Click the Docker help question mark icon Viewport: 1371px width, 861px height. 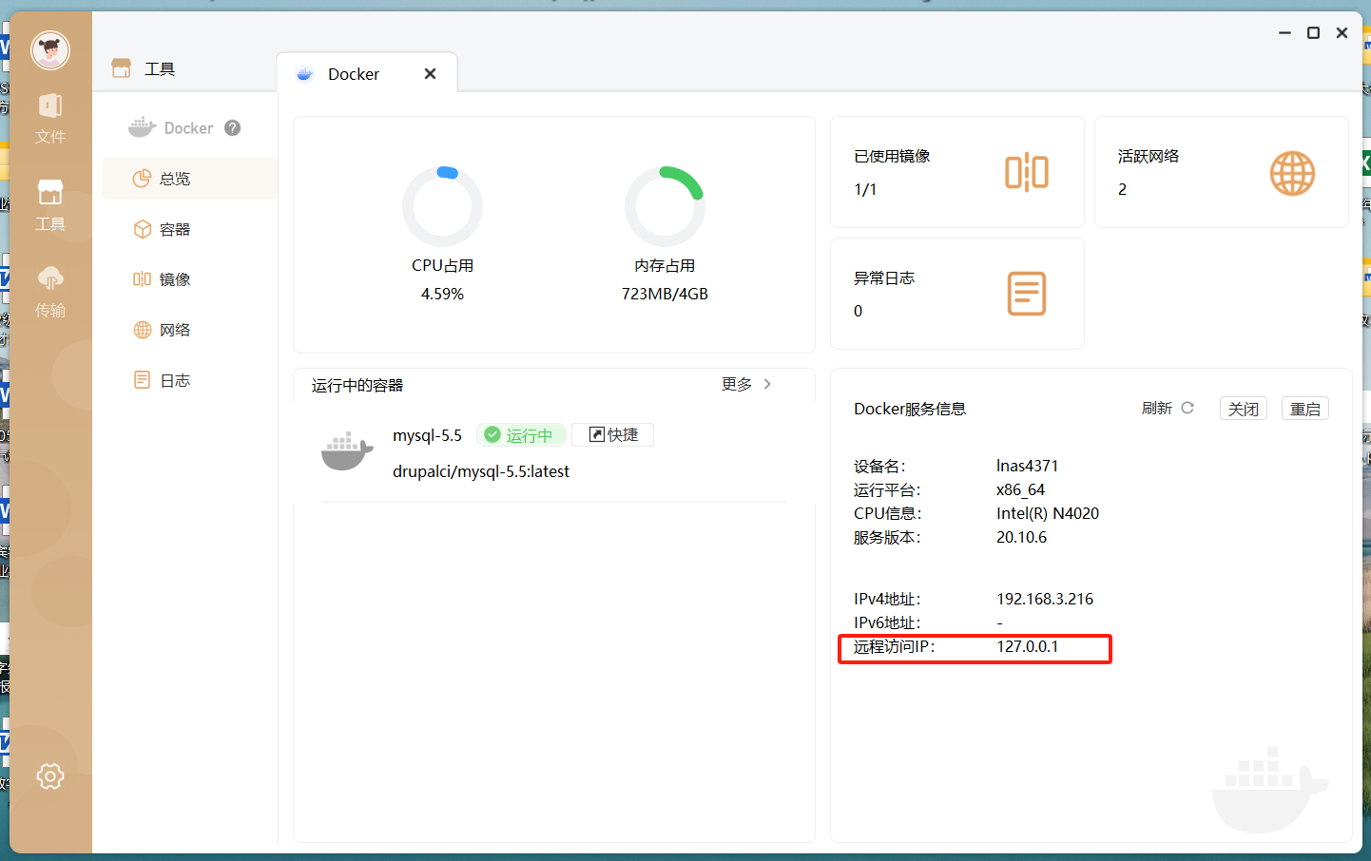click(x=232, y=127)
